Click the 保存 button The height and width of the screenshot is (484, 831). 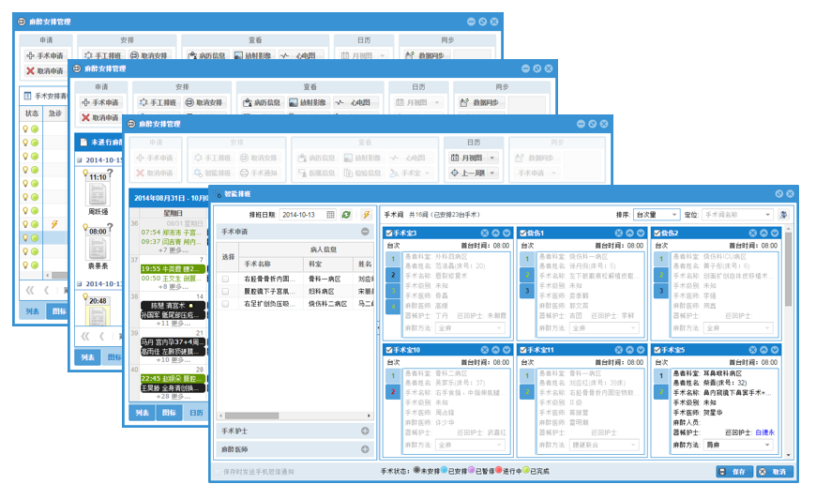coord(733,471)
